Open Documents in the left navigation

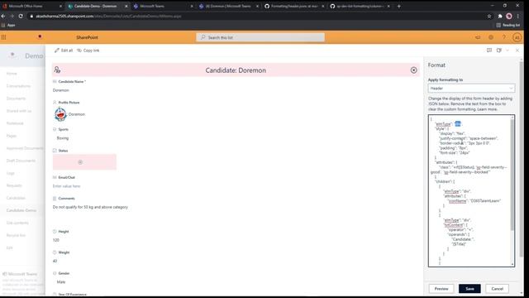[16, 99]
